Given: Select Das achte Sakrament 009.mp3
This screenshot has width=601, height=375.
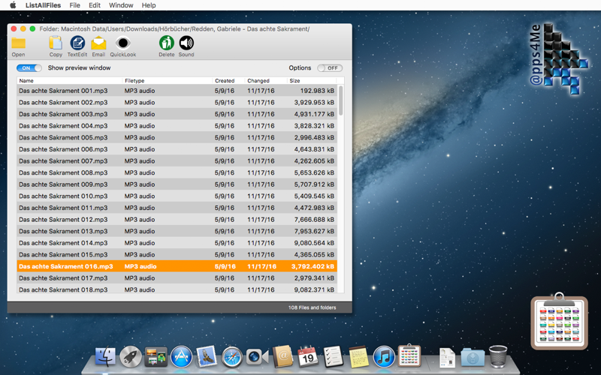Looking at the screenshot, I should click(x=177, y=184).
